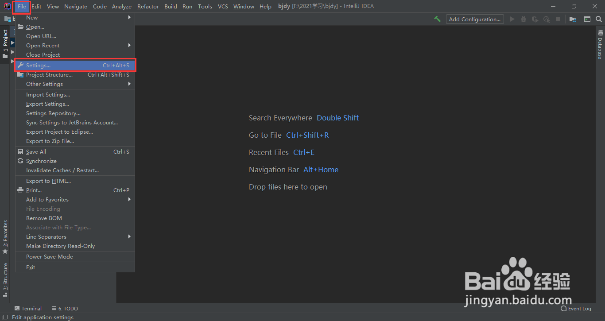Click the Run with Coverage icon
The height and width of the screenshot is (321, 605).
[535, 19]
